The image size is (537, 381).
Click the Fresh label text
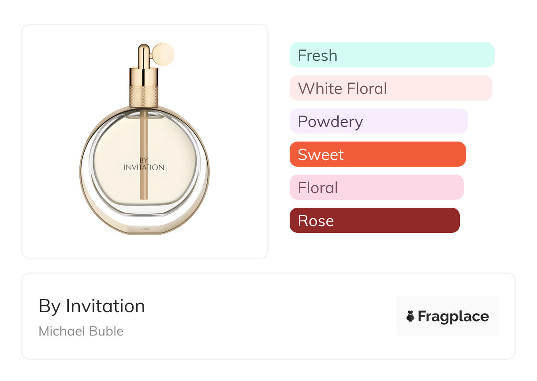coord(317,56)
